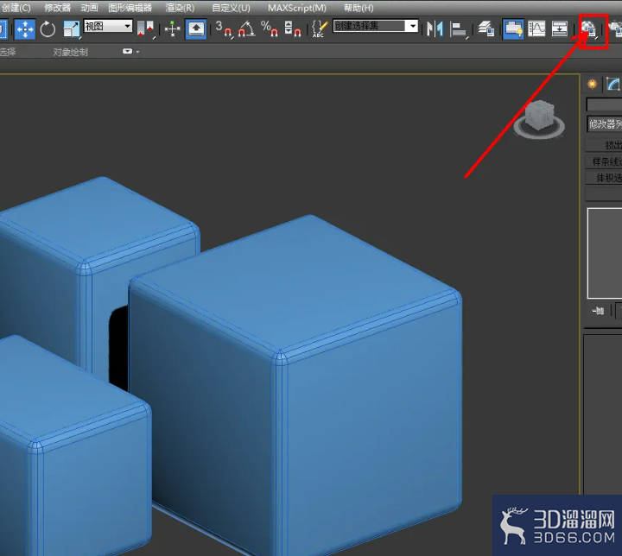Click the object name input field

click(604, 104)
